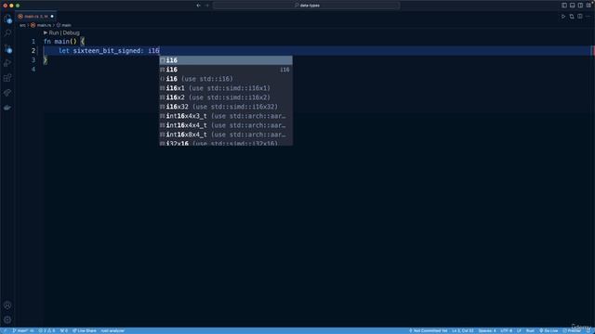
Task: Open the Live Share activity bar icon
Action: coord(7,93)
